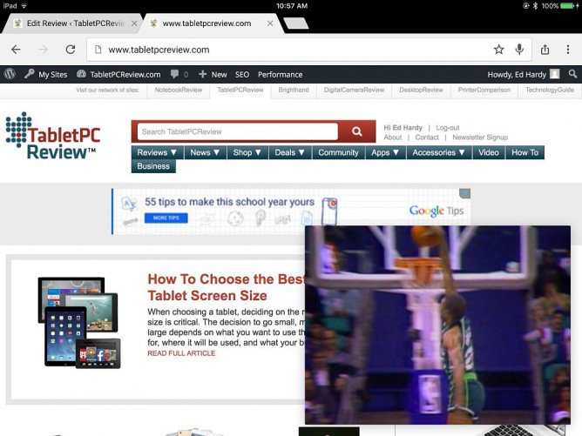
Task: Tap the floating basketball video window
Action: point(437,325)
